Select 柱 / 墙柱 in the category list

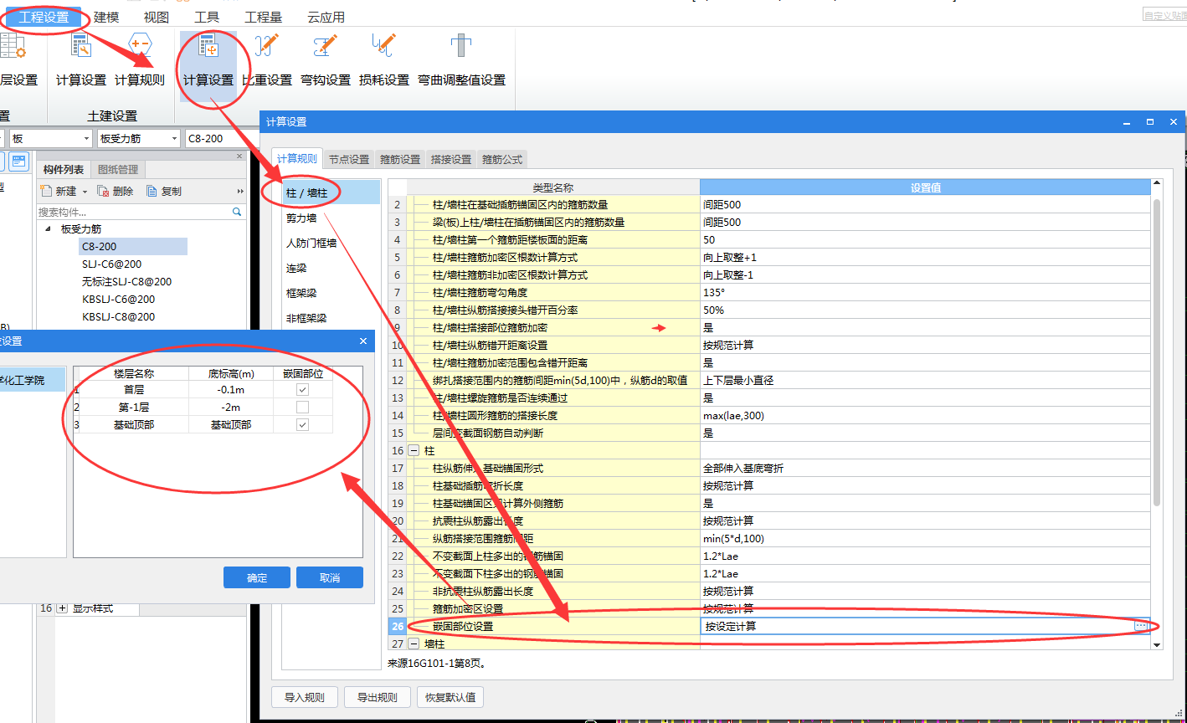331,192
